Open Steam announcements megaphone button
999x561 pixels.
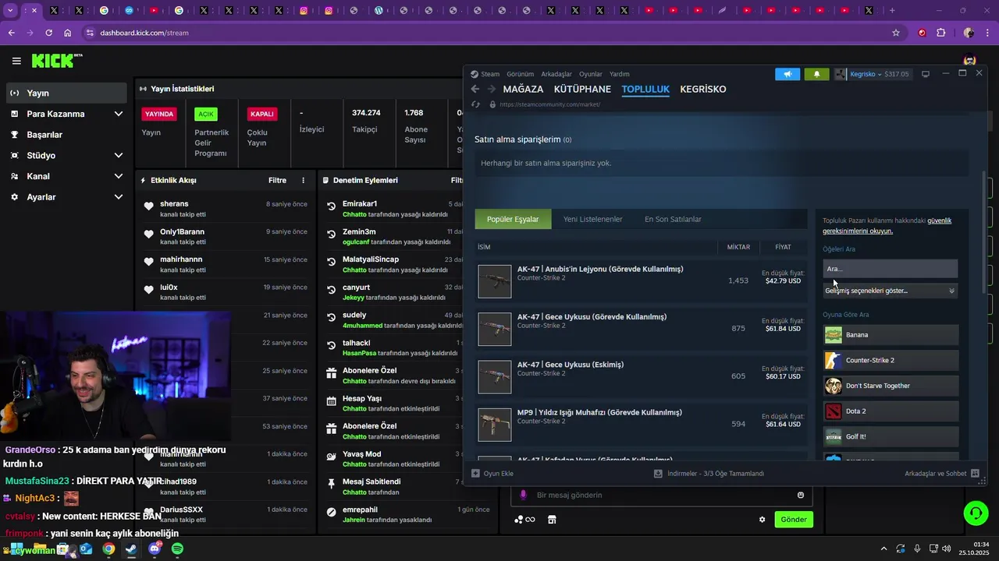(787, 74)
